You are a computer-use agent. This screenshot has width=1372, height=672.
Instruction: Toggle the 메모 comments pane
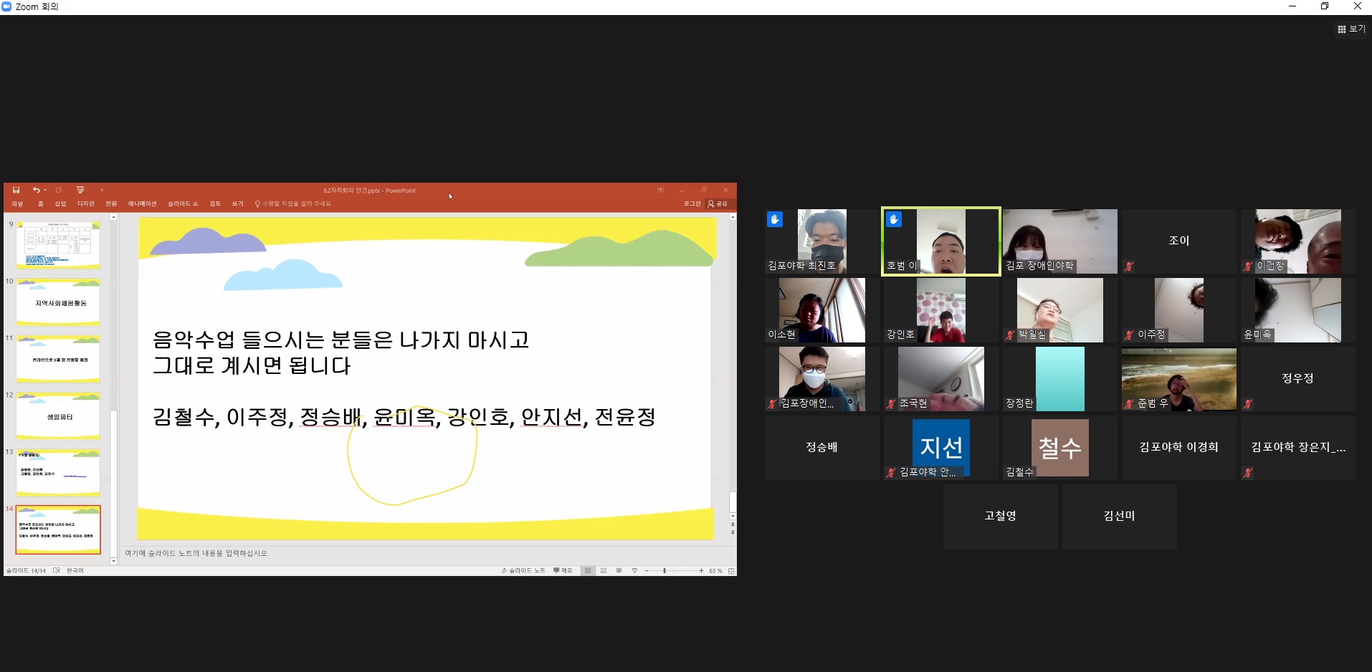[563, 571]
